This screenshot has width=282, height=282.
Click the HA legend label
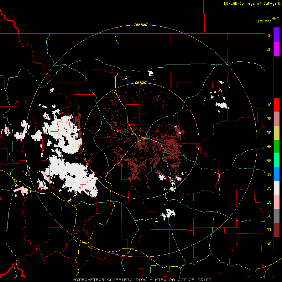pyautogui.click(x=269, y=105)
